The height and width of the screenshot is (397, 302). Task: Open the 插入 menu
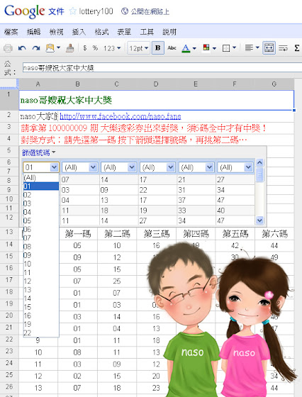79,32
